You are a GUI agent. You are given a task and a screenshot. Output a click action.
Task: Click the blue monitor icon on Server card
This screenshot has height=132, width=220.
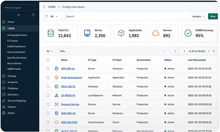(x=87, y=33)
